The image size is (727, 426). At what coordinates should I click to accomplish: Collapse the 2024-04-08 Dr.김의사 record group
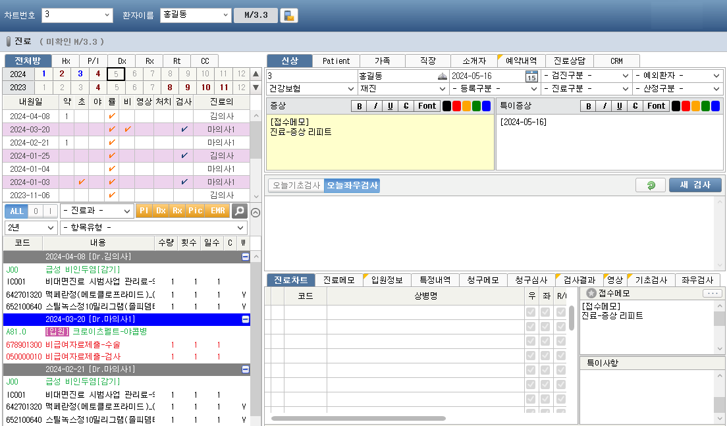click(245, 257)
